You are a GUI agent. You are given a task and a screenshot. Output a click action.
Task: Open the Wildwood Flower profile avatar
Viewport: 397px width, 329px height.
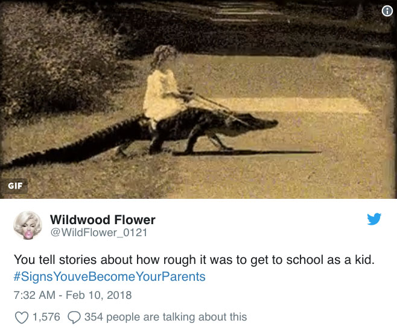27,226
